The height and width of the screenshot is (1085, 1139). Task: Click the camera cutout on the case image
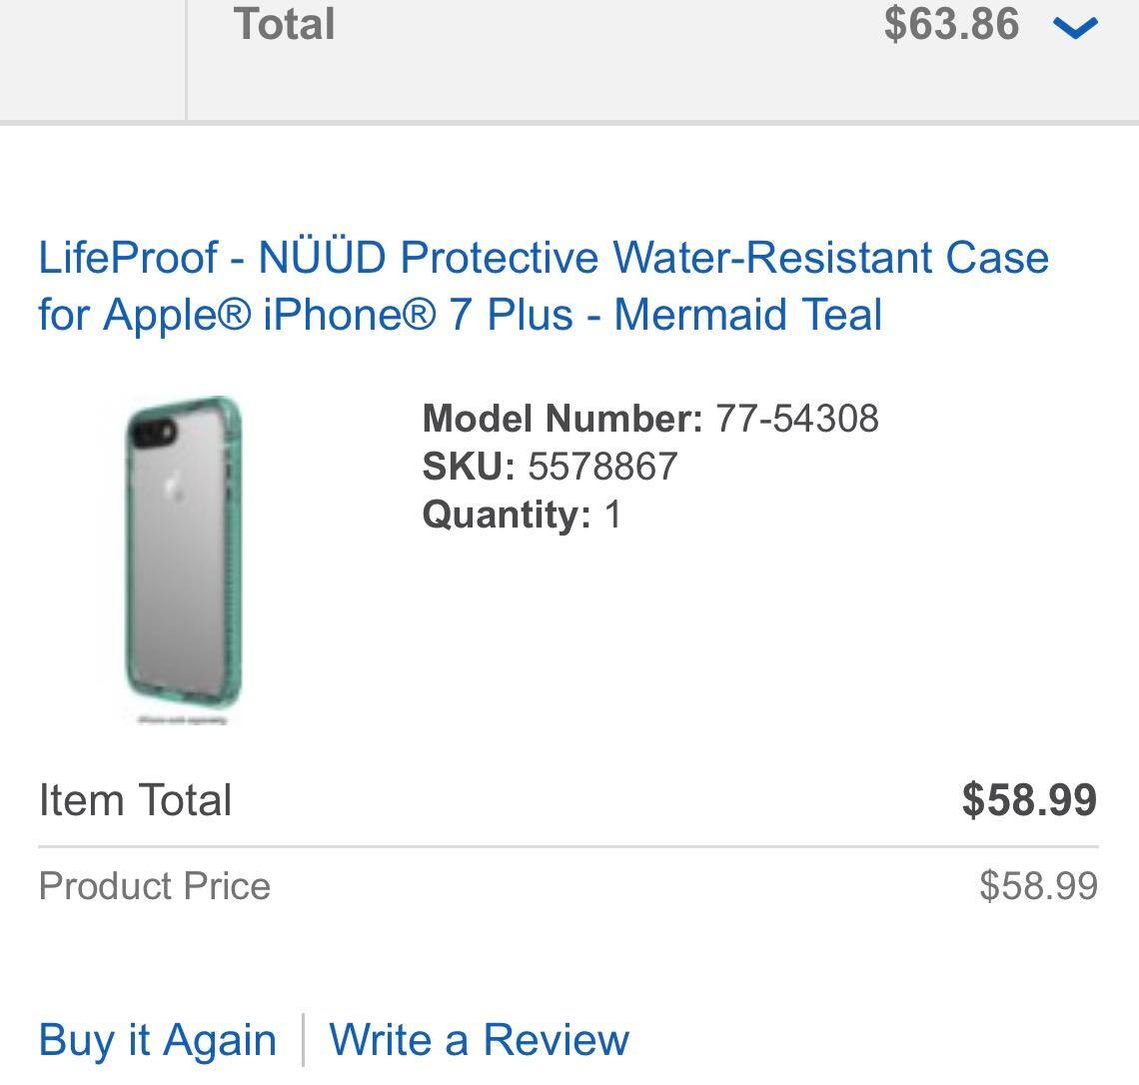pos(154,431)
